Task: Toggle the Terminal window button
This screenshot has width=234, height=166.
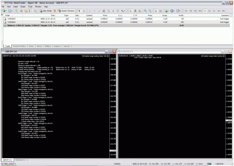Action: [31, 11]
